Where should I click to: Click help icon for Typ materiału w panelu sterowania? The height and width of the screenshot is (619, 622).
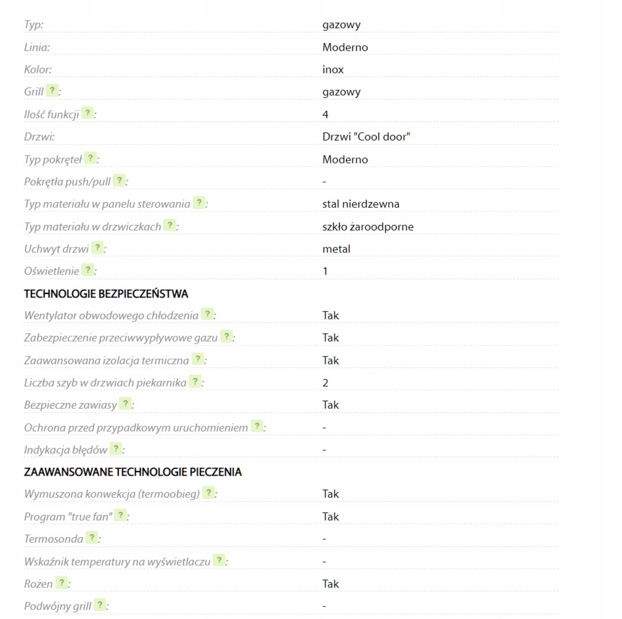pyautogui.click(x=198, y=203)
